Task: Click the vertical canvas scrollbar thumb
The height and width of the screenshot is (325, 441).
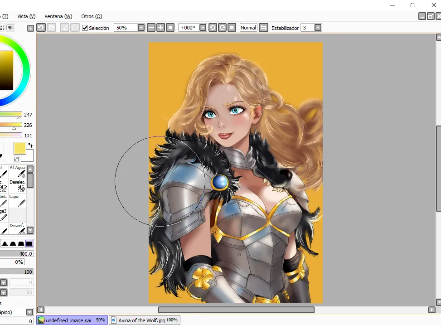Action: click(x=438, y=168)
